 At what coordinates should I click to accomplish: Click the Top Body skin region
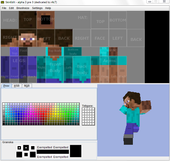55,51
